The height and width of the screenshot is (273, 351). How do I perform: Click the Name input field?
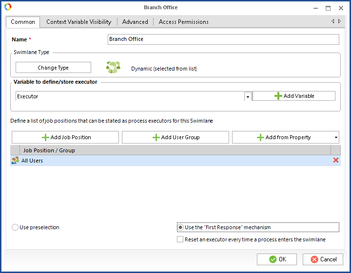(223, 39)
